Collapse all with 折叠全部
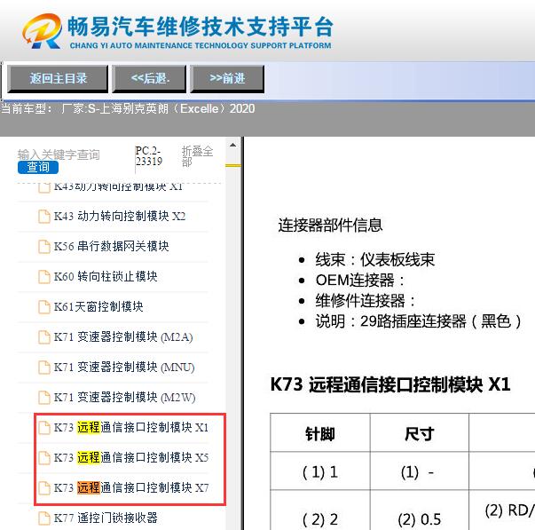The width and height of the screenshot is (535, 530). 197,156
